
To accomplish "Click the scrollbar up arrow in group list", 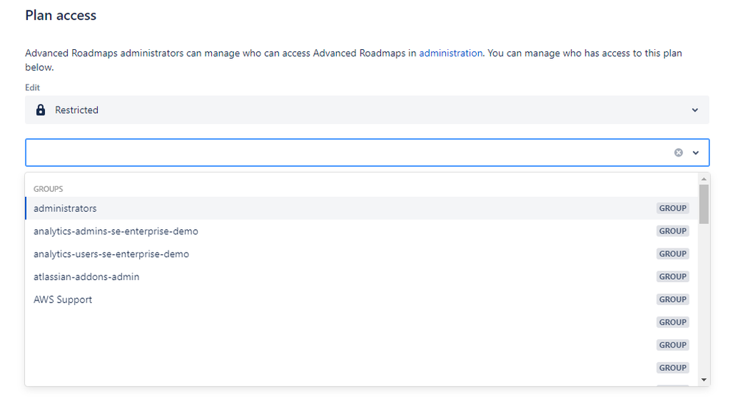I will pos(703,179).
